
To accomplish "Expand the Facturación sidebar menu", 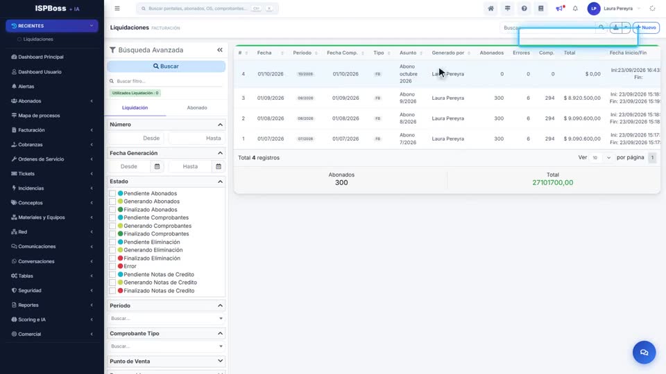I will pos(52,130).
